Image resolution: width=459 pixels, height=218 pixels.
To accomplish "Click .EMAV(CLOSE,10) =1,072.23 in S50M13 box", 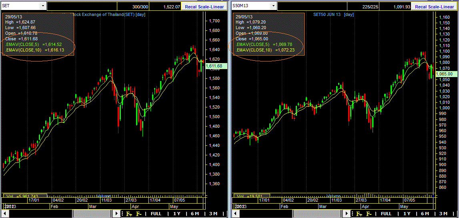I will coord(265,50).
